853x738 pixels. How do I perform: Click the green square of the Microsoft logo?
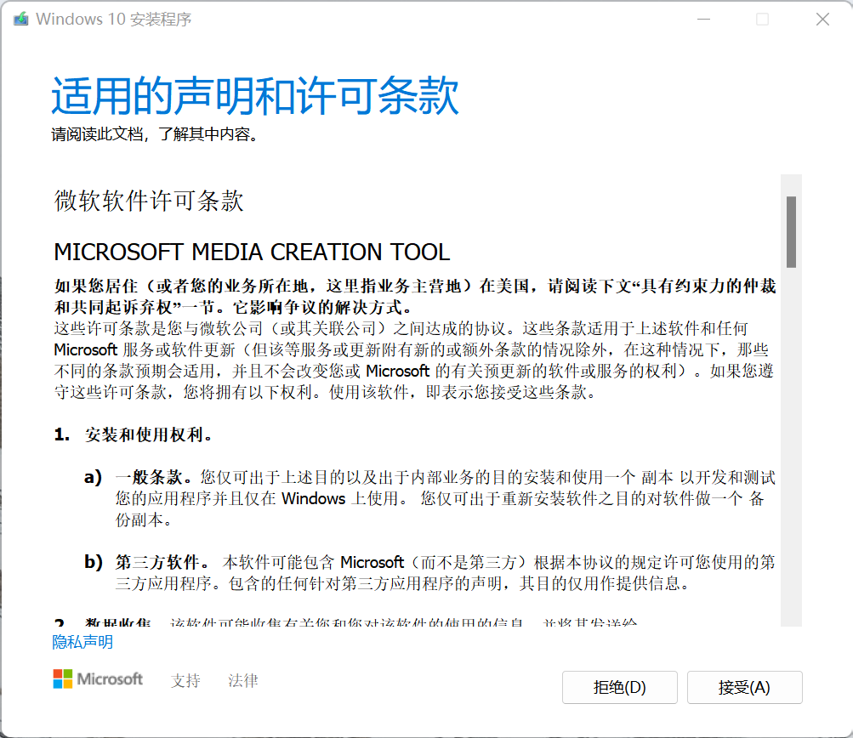coord(68,673)
